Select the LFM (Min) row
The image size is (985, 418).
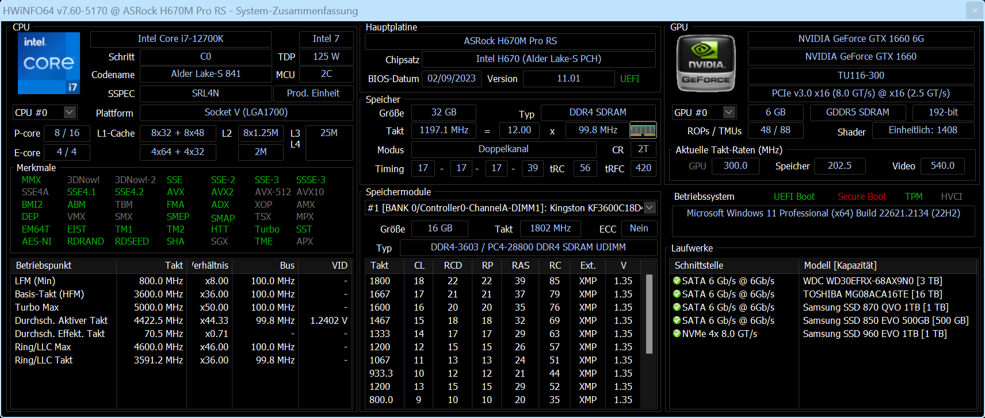click(x=182, y=281)
